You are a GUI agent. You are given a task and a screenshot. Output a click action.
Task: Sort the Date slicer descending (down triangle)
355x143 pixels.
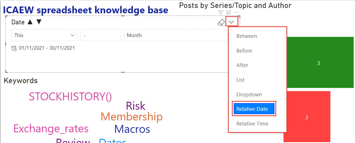(39, 22)
